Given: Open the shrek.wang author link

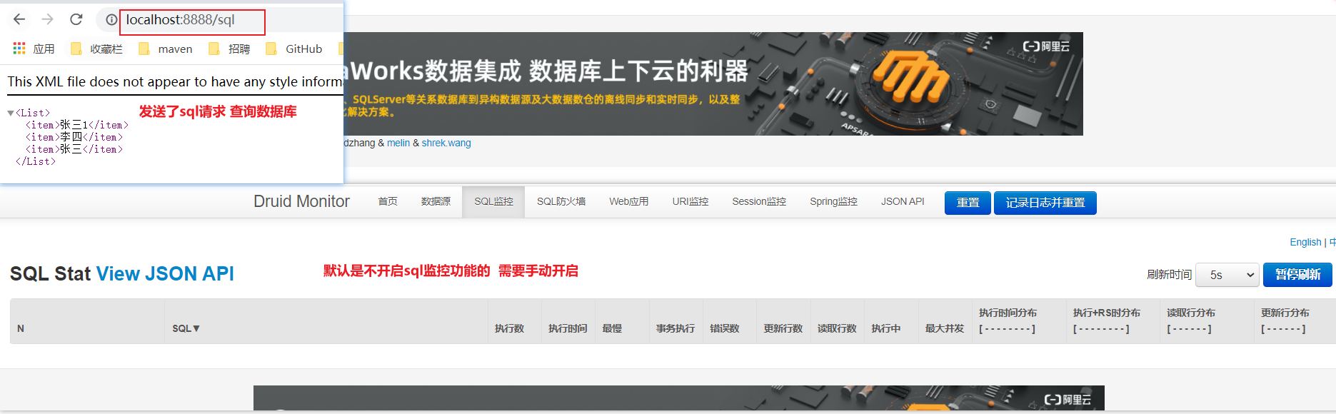Looking at the screenshot, I should [446, 143].
